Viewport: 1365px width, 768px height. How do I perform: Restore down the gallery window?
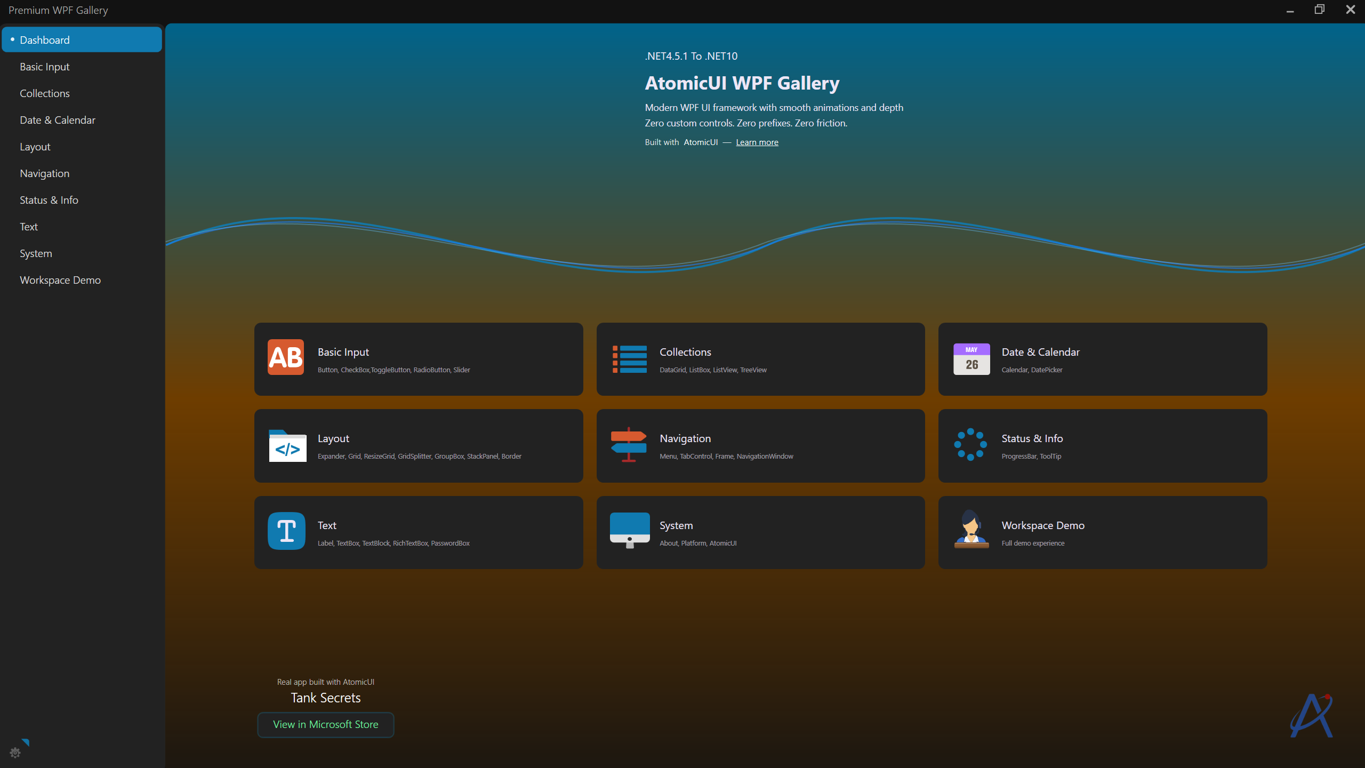tap(1320, 10)
